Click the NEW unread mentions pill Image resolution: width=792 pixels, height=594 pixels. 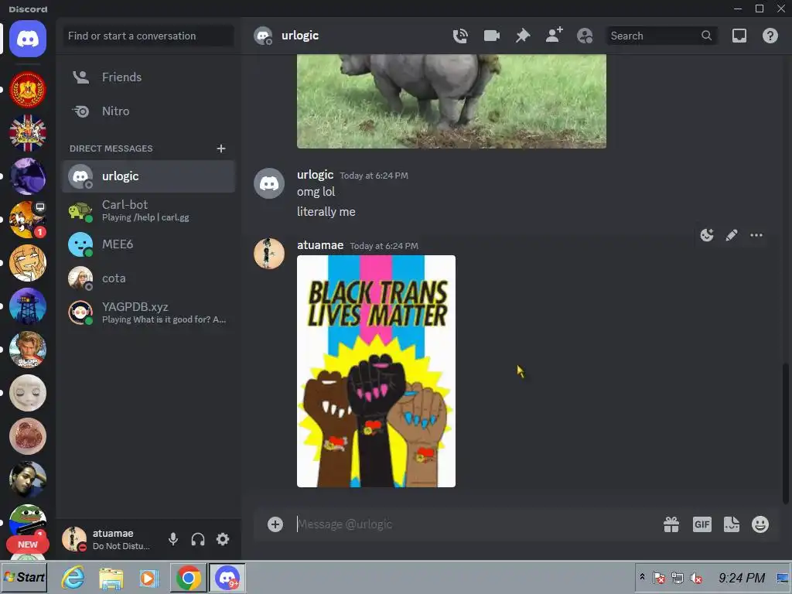click(28, 544)
